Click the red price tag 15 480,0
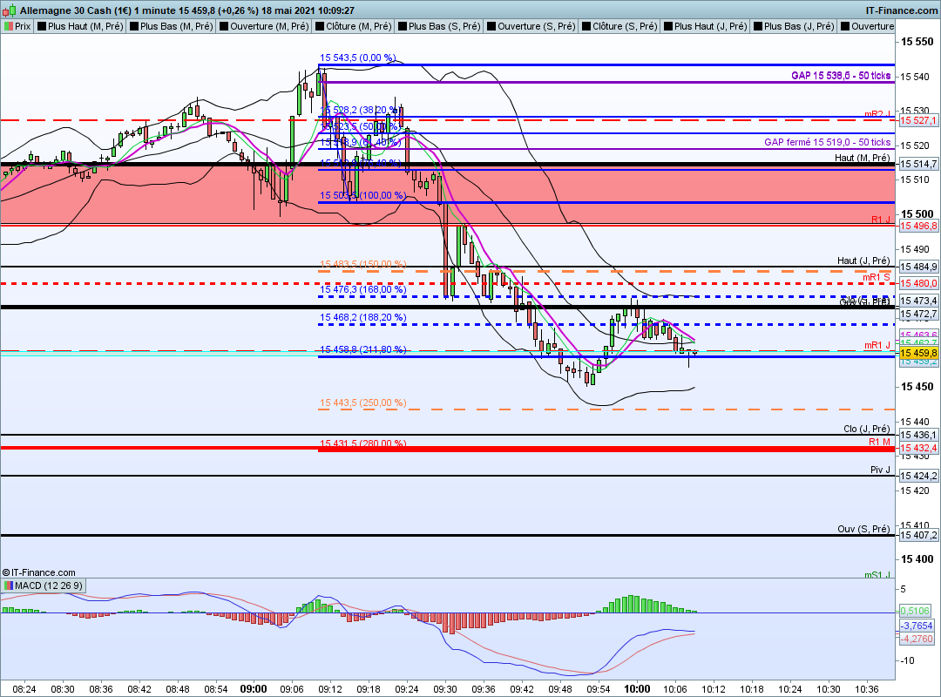The height and width of the screenshot is (697, 941). pyautogui.click(x=918, y=283)
